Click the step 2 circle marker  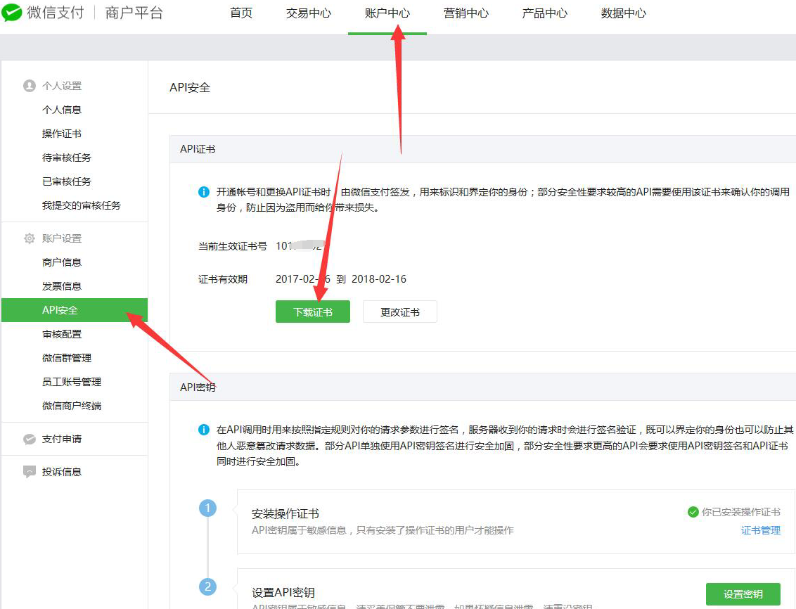tap(207, 587)
